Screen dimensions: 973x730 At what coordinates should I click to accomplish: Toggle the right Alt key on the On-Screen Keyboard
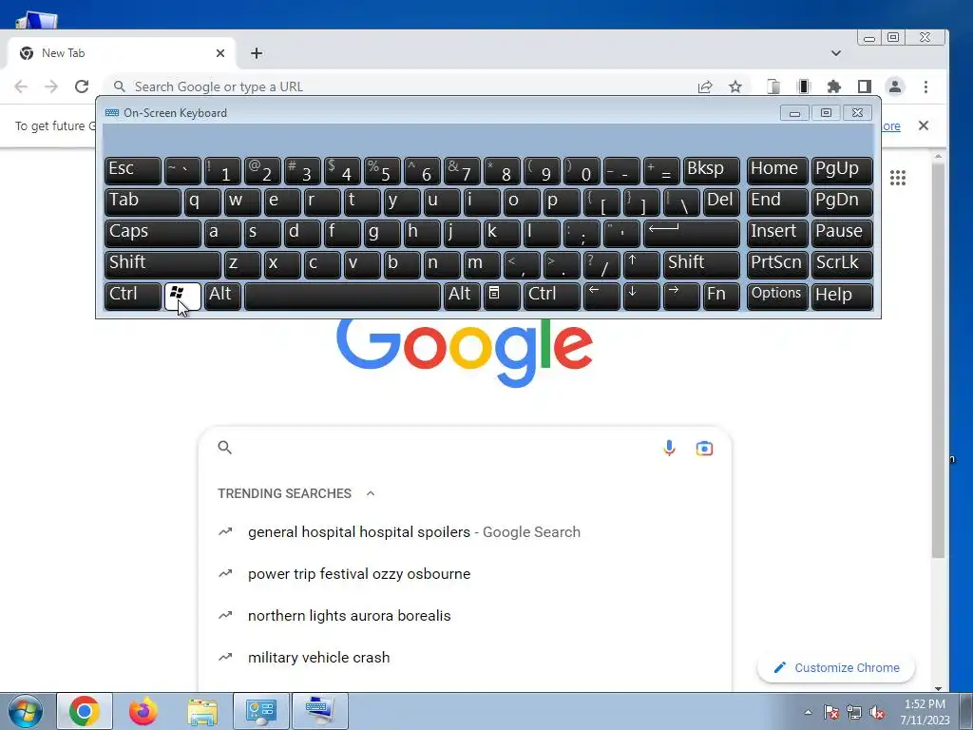[x=462, y=297]
